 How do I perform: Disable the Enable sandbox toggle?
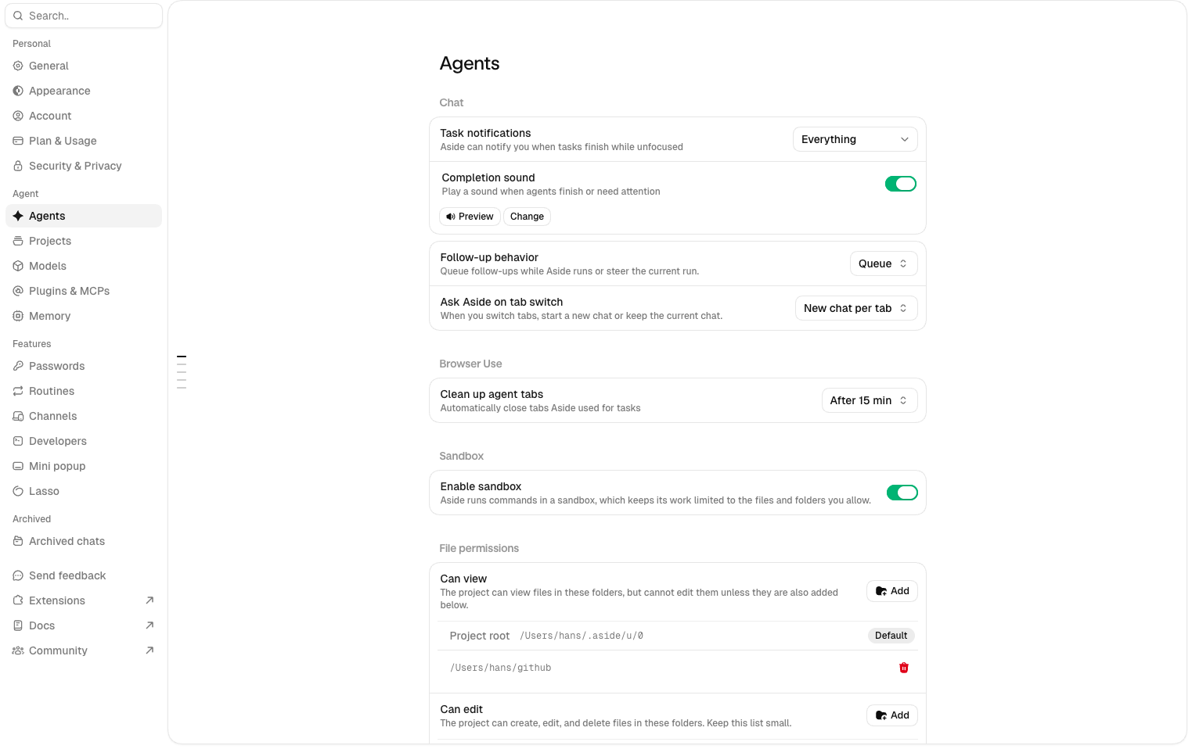pos(902,493)
